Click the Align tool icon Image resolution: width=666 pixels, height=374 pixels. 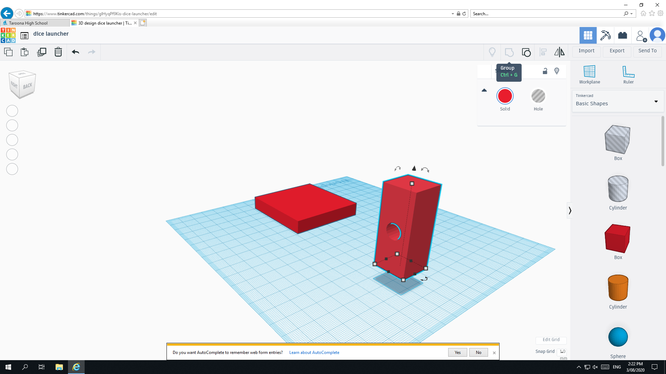543,52
